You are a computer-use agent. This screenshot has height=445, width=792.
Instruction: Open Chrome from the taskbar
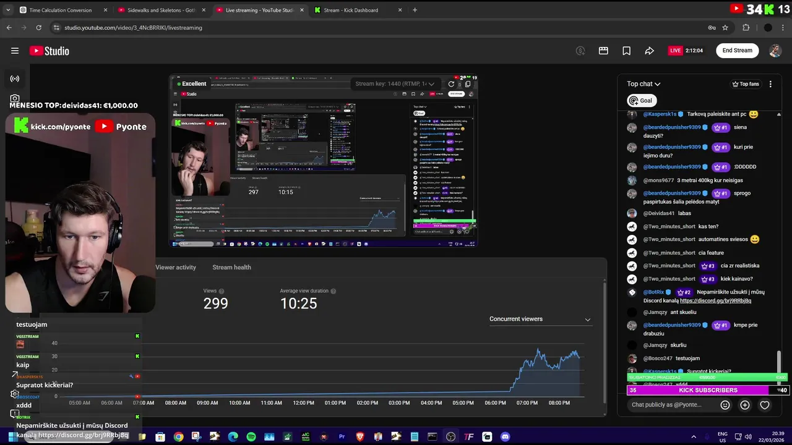tap(178, 437)
